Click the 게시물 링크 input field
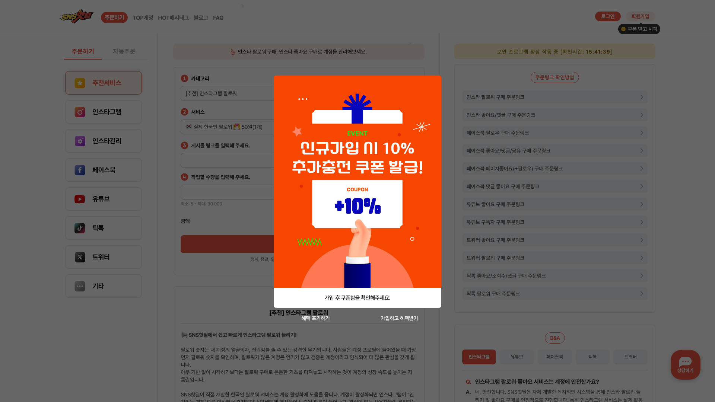This screenshot has height=402, width=715. (x=228, y=160)
